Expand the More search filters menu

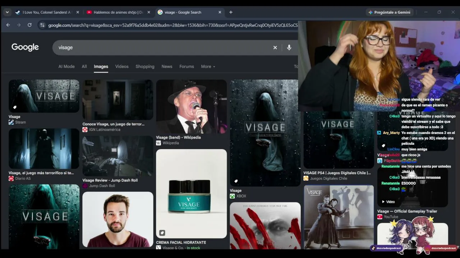click(208, 66)
